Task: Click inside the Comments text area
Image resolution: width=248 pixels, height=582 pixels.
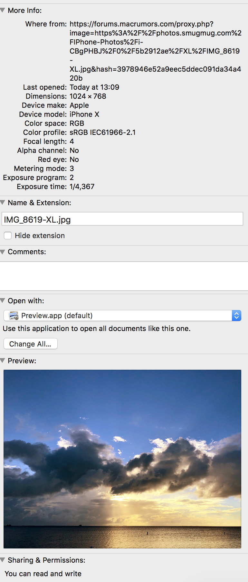Action: click(124, 276)
